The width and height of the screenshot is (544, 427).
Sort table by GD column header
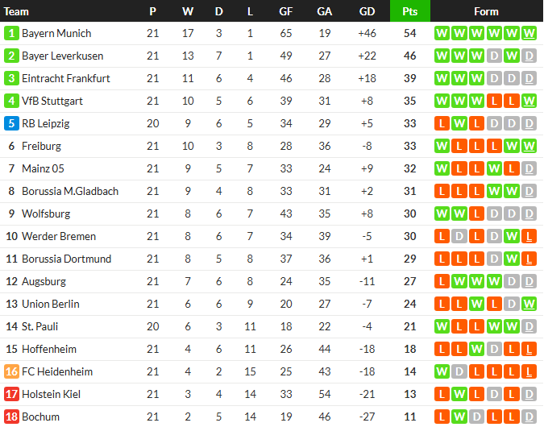[367, 11]
